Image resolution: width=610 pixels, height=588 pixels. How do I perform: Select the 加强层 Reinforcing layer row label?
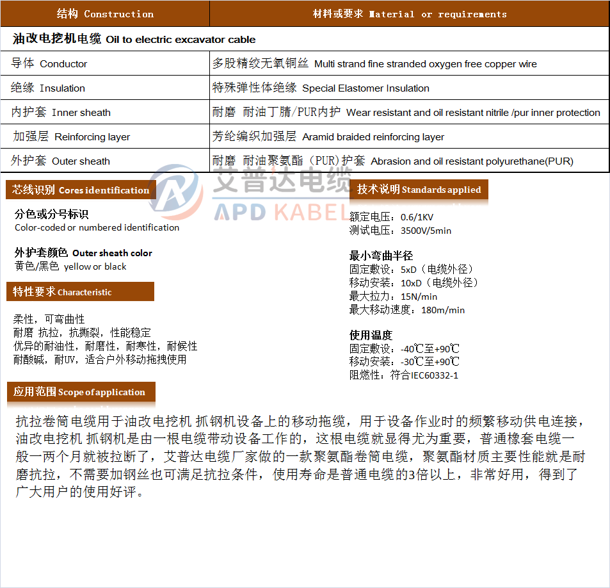[71, 136]
